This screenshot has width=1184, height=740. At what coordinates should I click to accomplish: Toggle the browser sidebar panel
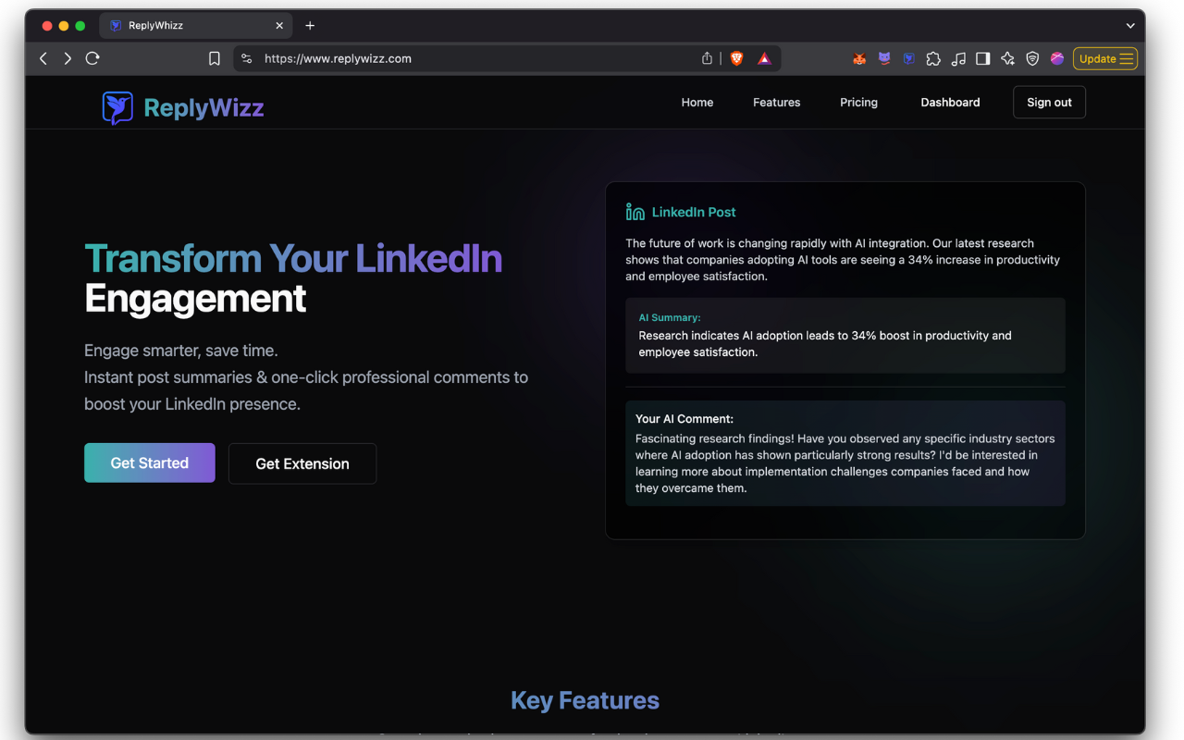pyautogui.click(x=983, y=58)
